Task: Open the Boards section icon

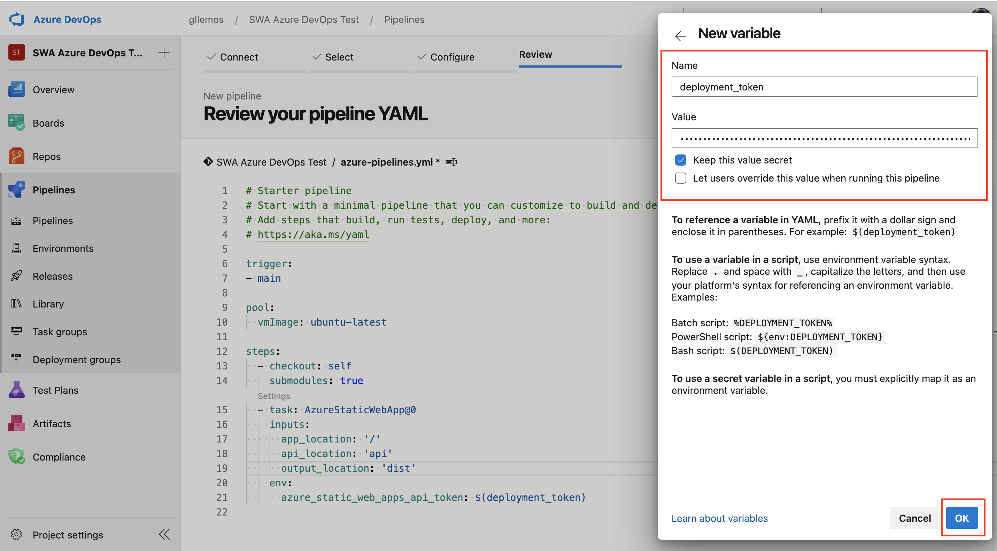Action: tap(16, 122)
